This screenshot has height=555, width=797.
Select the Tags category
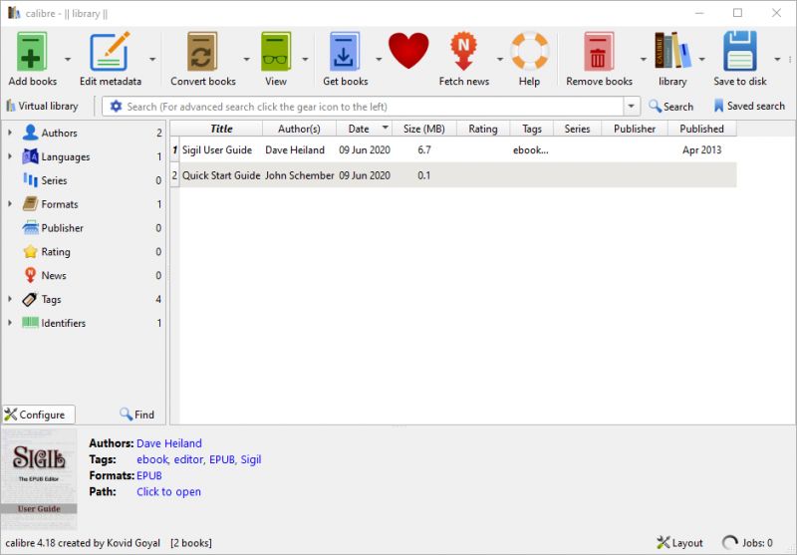click(x=51, y=299)
